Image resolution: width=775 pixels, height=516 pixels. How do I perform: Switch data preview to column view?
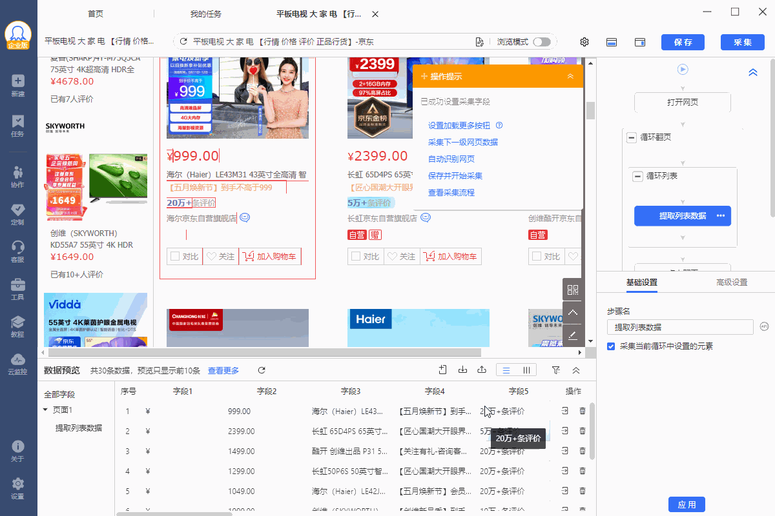coord(526,370)
